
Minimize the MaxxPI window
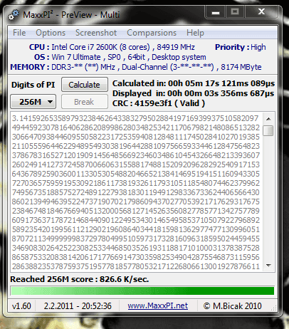[x=216, y=12]
